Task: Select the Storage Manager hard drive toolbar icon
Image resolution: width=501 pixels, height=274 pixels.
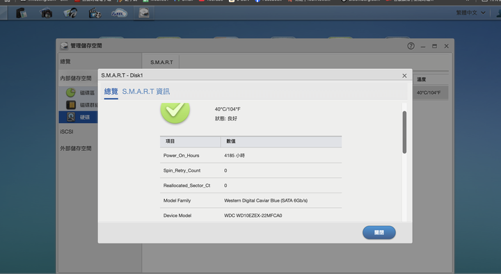Action: pos(144,13)
